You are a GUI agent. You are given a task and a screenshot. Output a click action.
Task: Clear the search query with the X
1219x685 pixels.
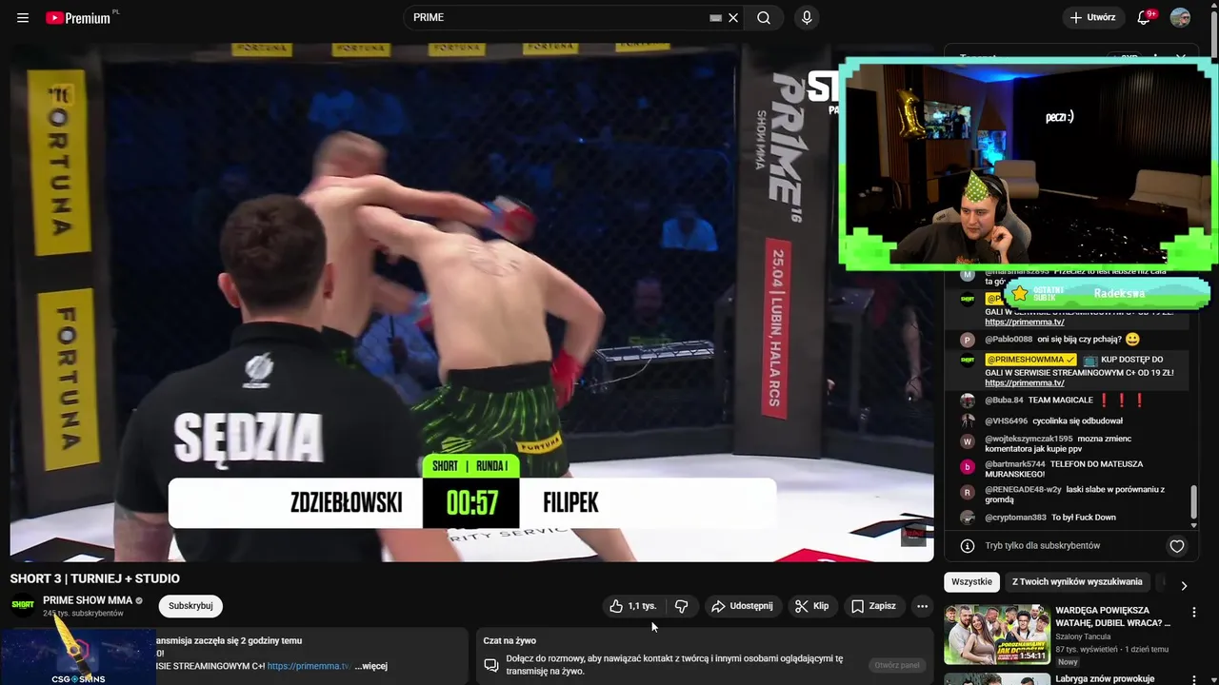click(733, 18)
